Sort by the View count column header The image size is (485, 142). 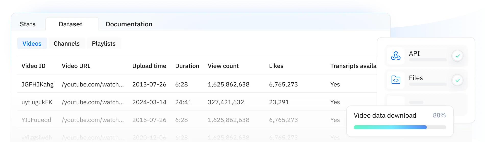[223, 66]
